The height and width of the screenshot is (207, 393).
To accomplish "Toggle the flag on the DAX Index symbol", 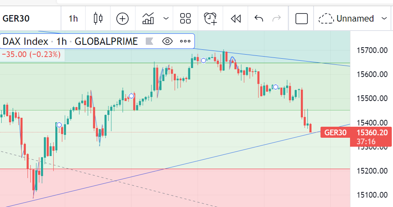I will coord(149,41).
